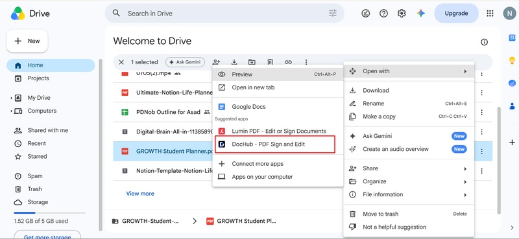Click the share person-add toolbar icon
This screenshot has height=239, width=519.
[x=217, y=62]
